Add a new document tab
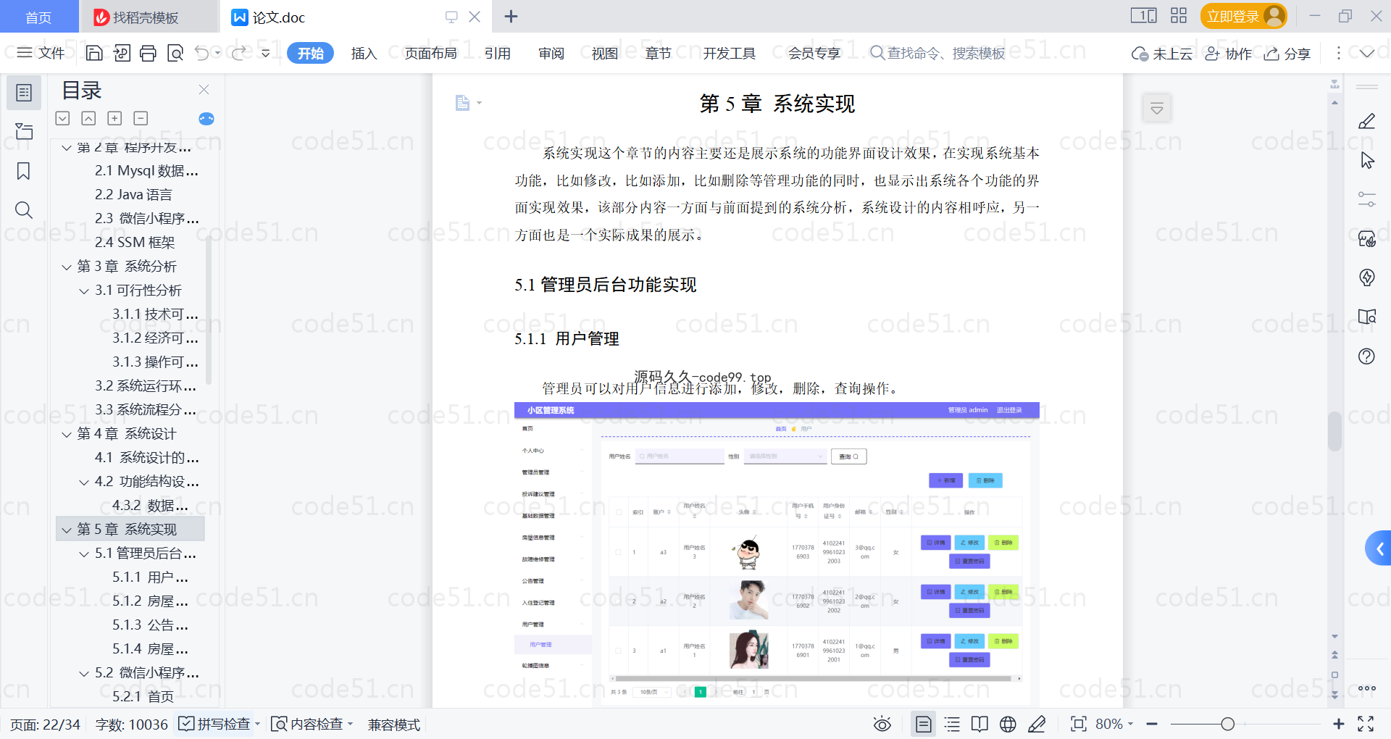This screenshot has width=1391, height=739. click(x=511, y=16)
